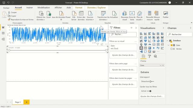Screen dimensions: 193x108
Task: Open the Analytics magnifier pane
Action: pos(156,56)
